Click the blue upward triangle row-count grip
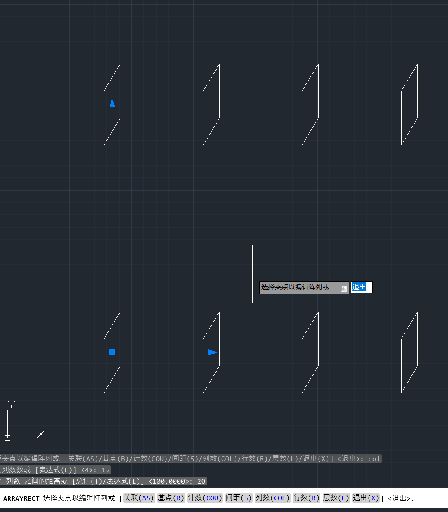 click(x=112, y=103)
